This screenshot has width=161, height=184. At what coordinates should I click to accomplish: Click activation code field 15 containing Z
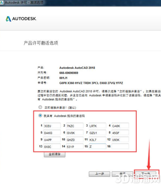pos(97,146)
